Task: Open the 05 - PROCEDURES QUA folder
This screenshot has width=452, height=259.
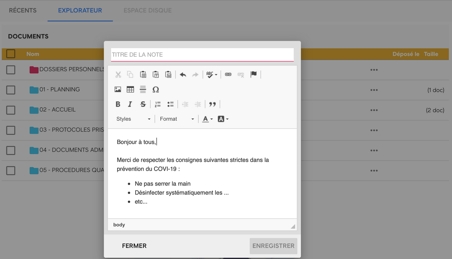Action: (x=72, y=170)
